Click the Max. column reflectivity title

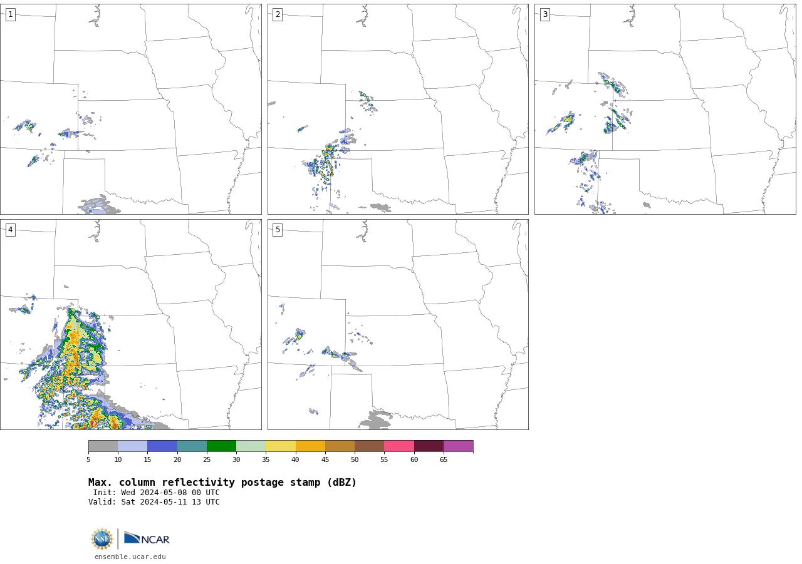[x=222, y=483]
